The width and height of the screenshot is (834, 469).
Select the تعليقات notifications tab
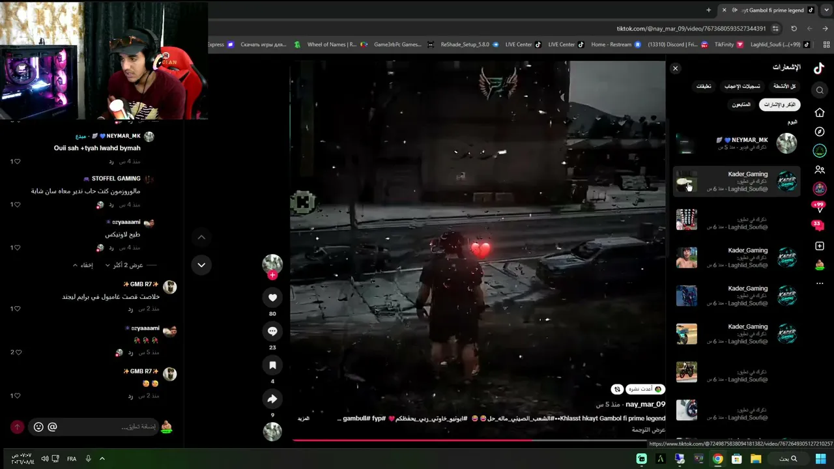[x=704, y=86]
